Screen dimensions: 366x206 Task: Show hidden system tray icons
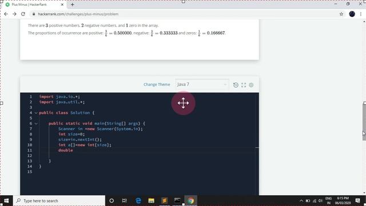301,201
